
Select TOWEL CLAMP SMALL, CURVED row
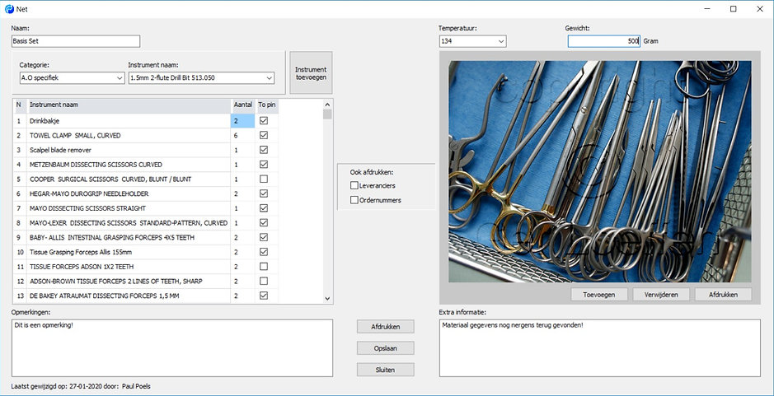coord(129,135)
